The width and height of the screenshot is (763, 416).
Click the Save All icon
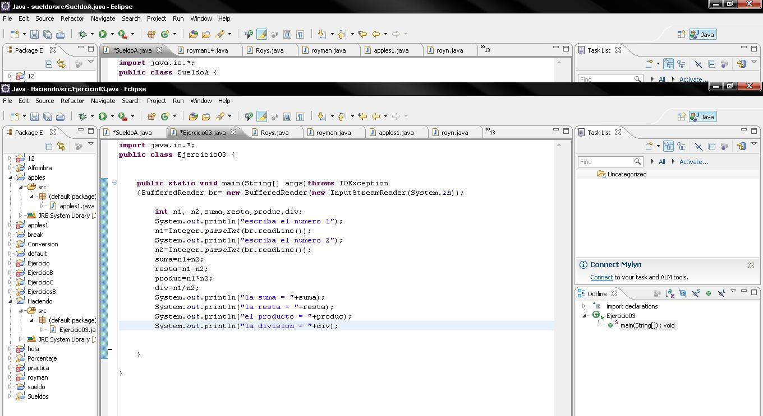point(47,116)
